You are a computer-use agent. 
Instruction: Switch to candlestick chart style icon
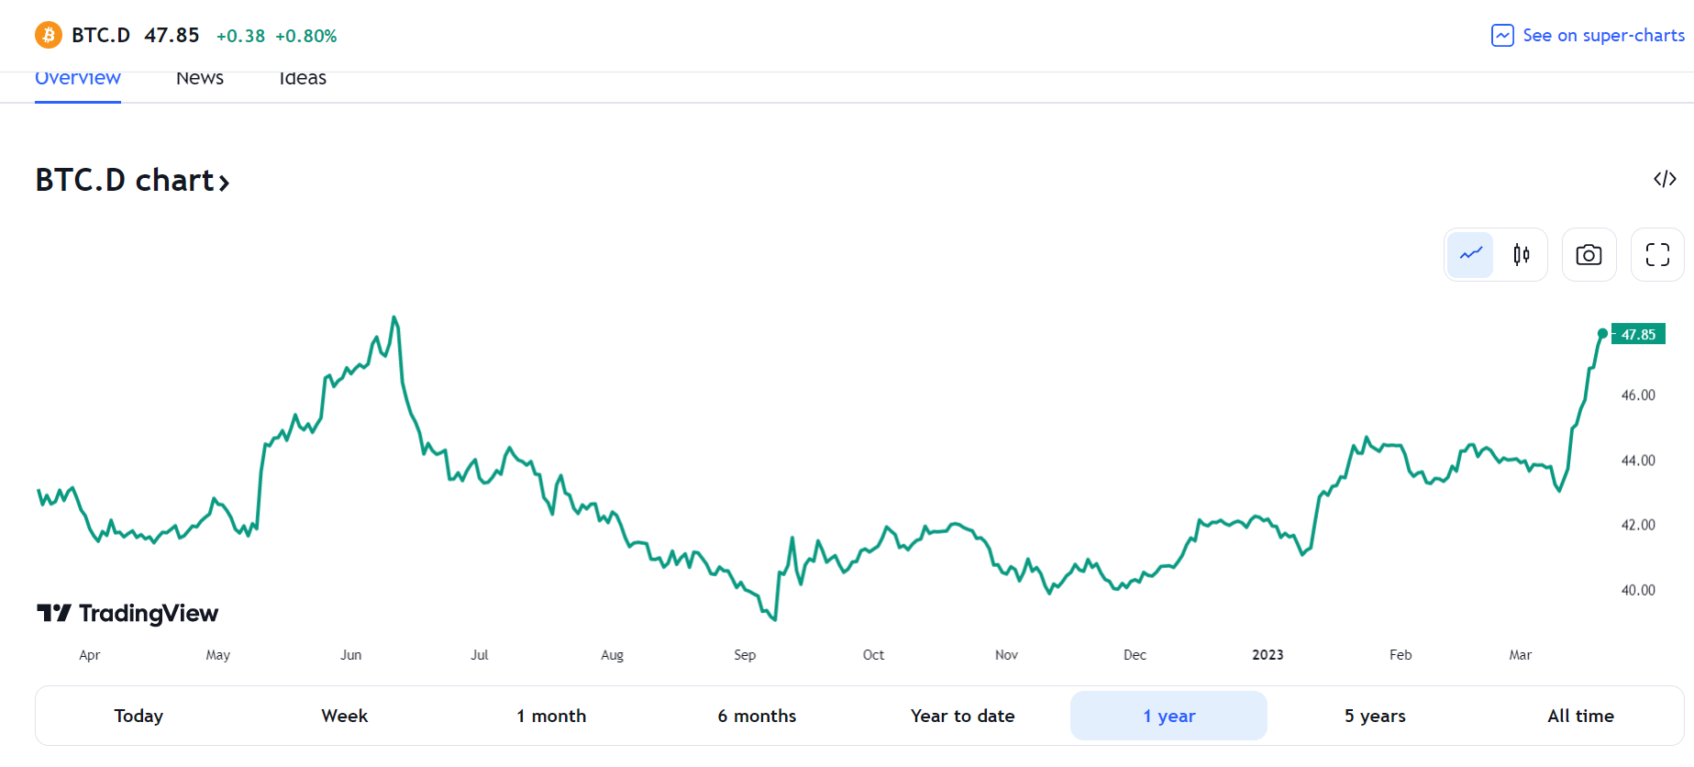[x=1522, y=254]
